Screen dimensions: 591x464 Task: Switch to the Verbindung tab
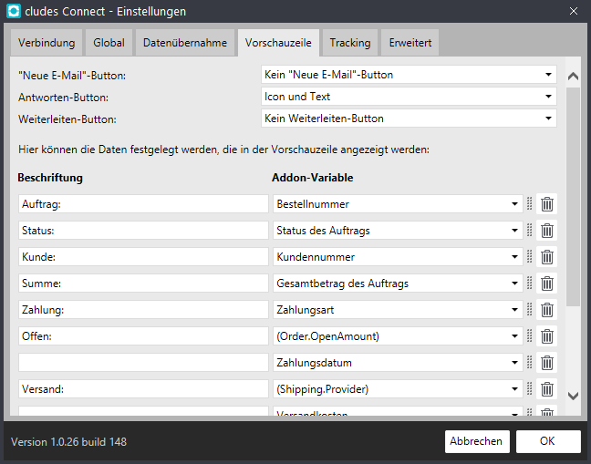[x=47, y=43]
